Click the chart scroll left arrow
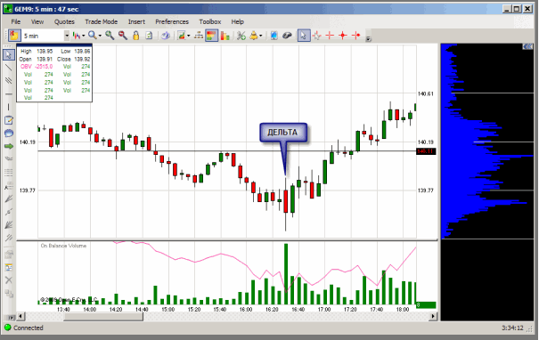The height and width of the screenshot is (340, 539). (x=20, y=316)
